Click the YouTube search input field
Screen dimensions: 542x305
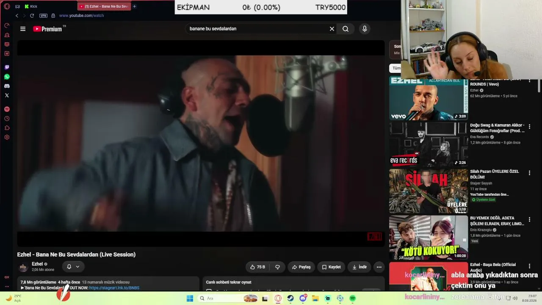point(257,29)
